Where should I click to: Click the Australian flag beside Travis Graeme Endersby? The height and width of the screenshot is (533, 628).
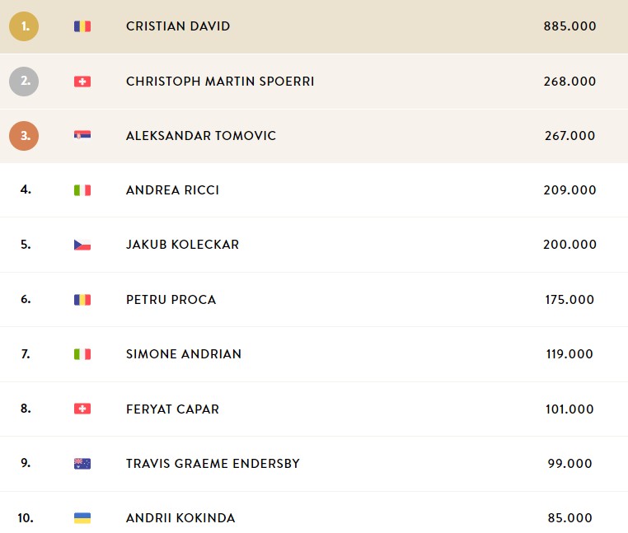coord(82,463)
